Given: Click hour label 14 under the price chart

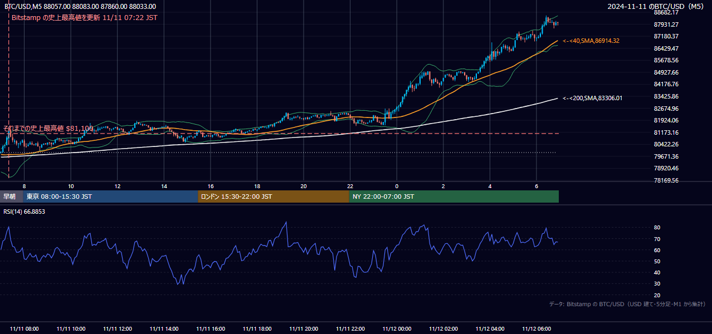Looking at the screenshot, I should [x=164, y=186].
